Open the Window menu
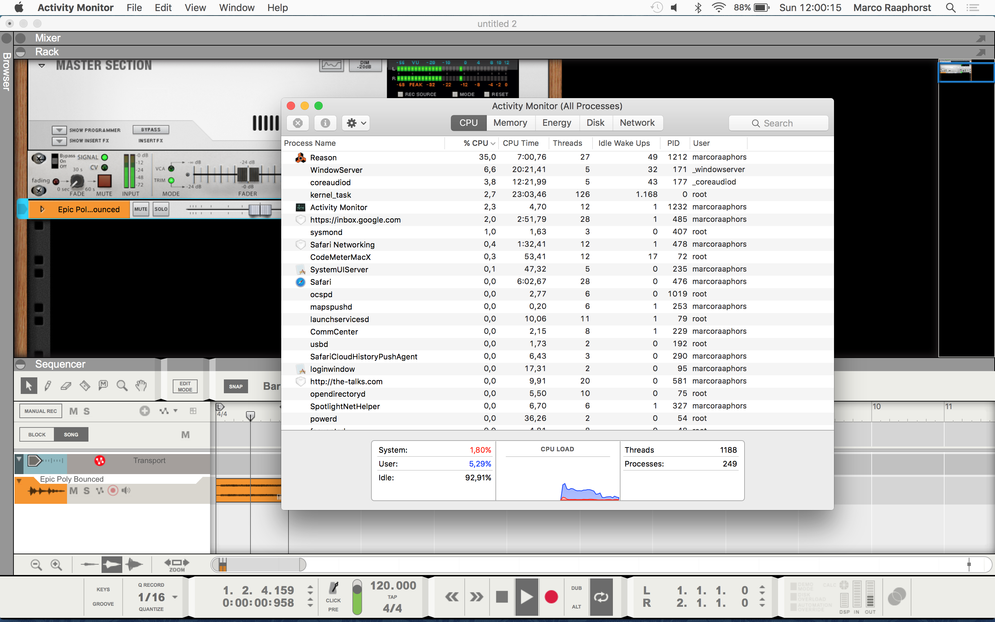This screenshot has height=622, width=995. pyautogui.click(x=237, y=8)
